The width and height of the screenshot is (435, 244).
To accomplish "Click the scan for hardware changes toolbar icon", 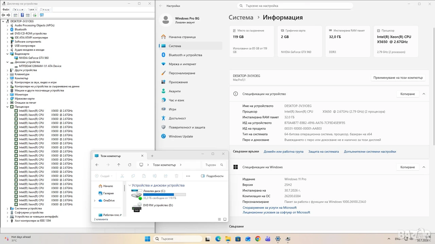I will [x=35, y=15].
